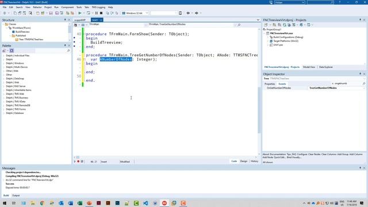Image resolution: width=368 pixels, height=207 pixels.
Task: Open Task View on the taskbar
Action: click(x=14, y=203)
